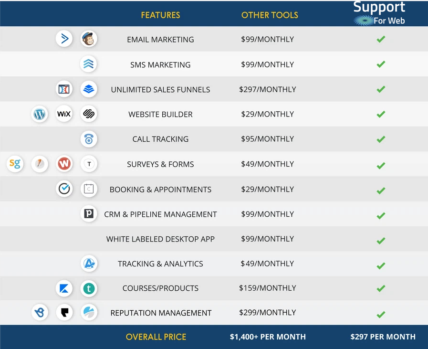Screen dimensions: 428x349
Task: Click the Kajabi blue 'K' icon
Action: click(64, 288)
